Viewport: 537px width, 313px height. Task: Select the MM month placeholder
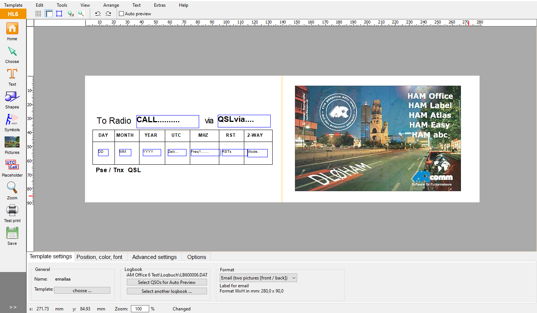point(125,152)
